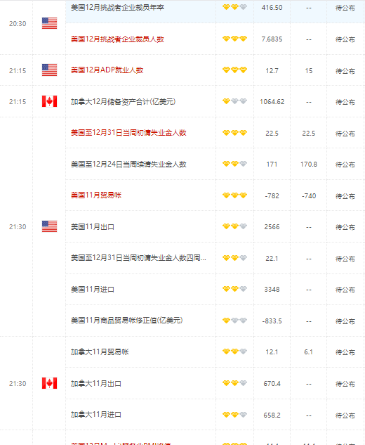Image resolution: width=365 pixels, height=445 pixels.
Task: Click forecast value 15 in ADP row
Action: point(309,71)
